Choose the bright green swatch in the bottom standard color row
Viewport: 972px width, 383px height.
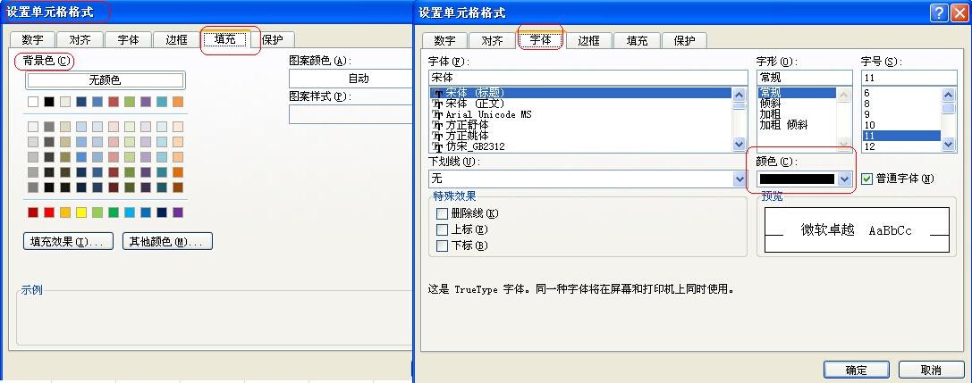click(114, 212)
